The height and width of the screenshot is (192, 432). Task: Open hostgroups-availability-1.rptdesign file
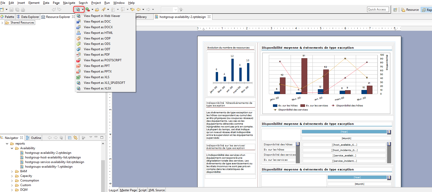coord(49,167)
